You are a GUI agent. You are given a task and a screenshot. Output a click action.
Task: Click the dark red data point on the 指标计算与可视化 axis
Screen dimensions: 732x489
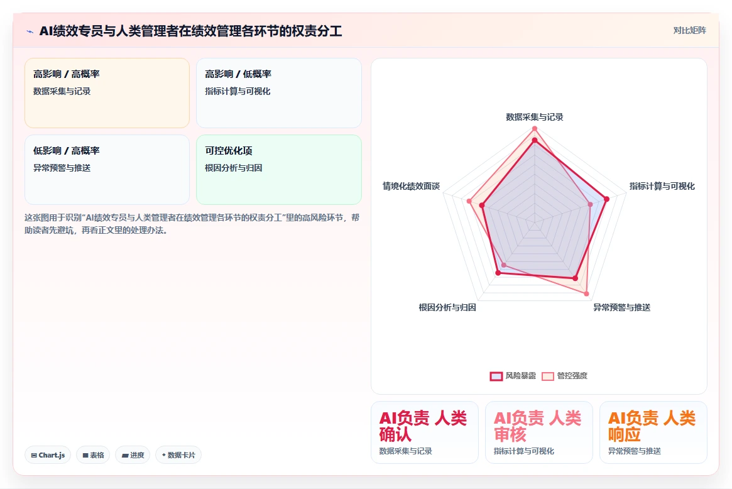pos(606,199)
